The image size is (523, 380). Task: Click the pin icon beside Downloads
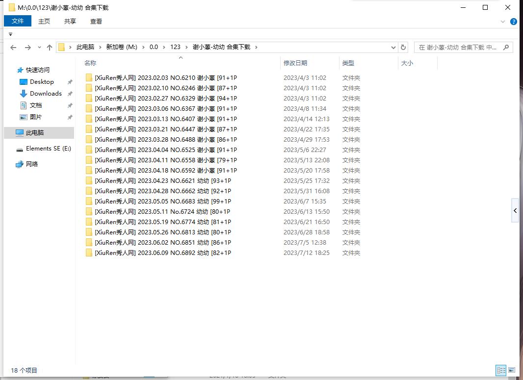click(x=70, y=94)
